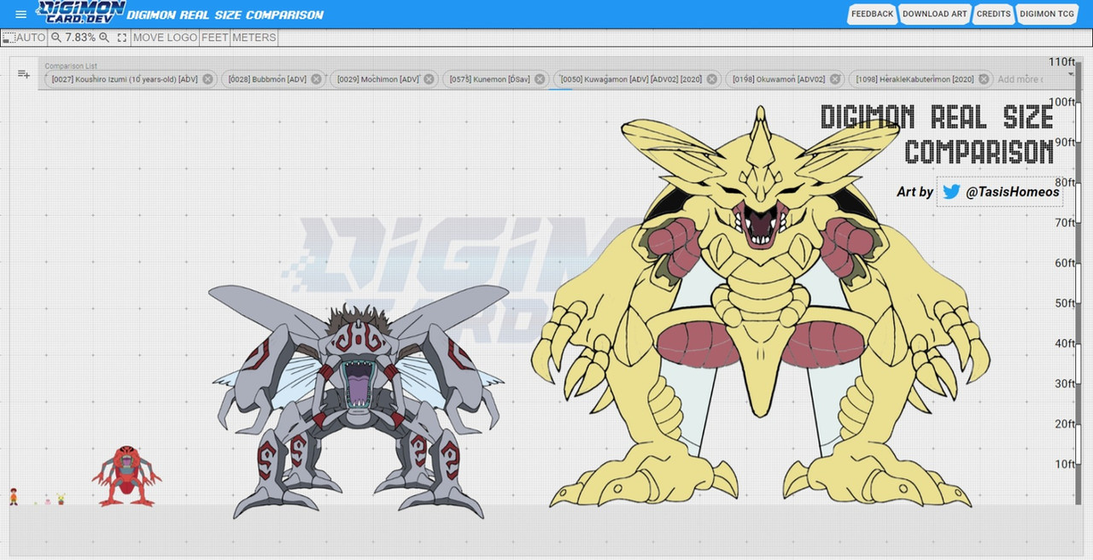The width and height of the screenshot is (1093, 560).
Task: Enable AUTO fit mode
Action: (24, 38)
